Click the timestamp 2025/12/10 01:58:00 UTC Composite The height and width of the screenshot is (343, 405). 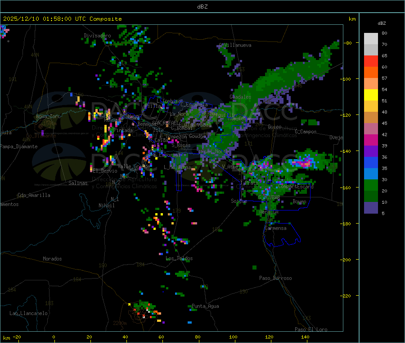(62, 19)
